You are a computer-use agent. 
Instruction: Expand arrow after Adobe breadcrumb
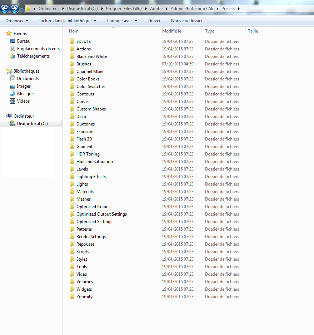(x=166, y=9)
